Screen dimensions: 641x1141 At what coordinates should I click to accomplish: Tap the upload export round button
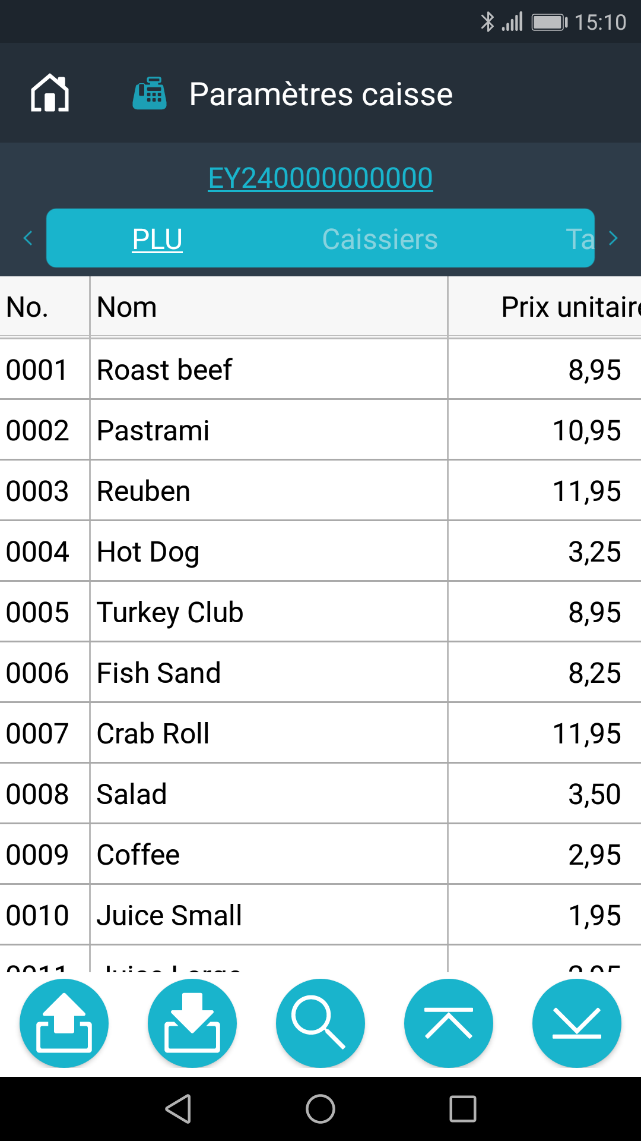tap(64, 1023)
